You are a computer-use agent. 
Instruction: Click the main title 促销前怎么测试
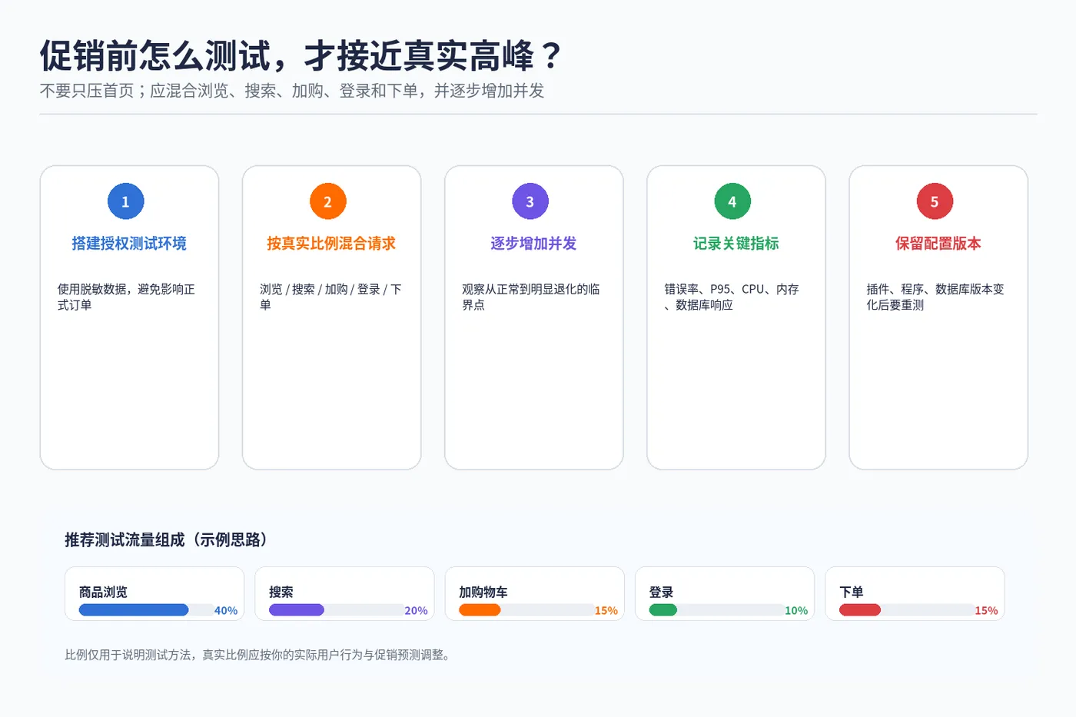pos(301,56)
